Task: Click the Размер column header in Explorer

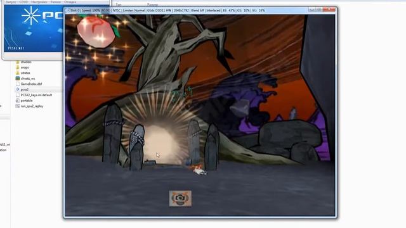Action: (x=152, y=4)
